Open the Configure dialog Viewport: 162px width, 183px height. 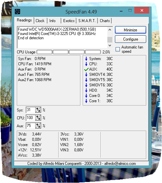click(x=130, y=39)
